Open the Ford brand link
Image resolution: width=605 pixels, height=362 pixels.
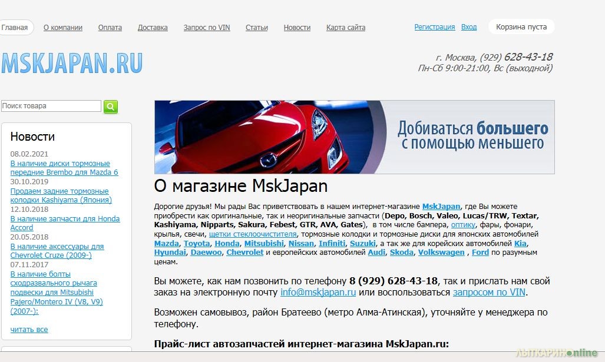[480, 253]
